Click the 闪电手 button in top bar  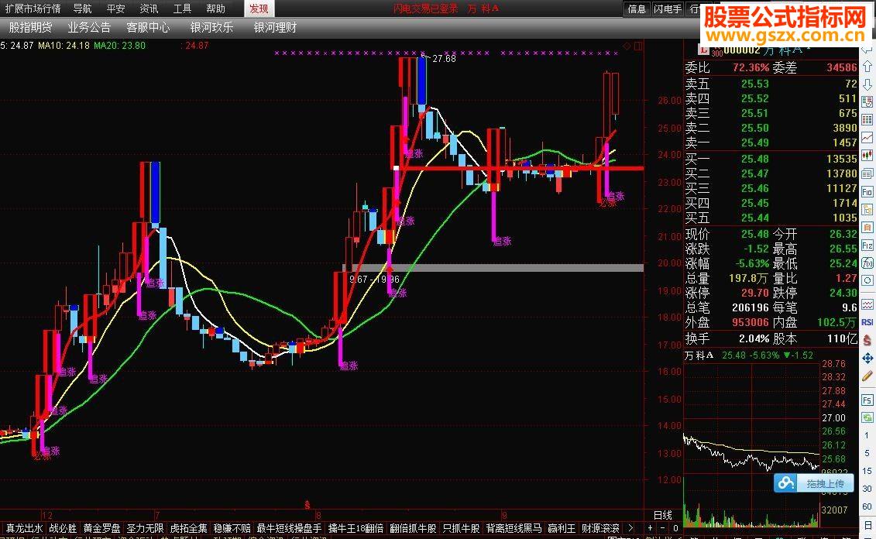pyautogui.click(x=668, y=9)
